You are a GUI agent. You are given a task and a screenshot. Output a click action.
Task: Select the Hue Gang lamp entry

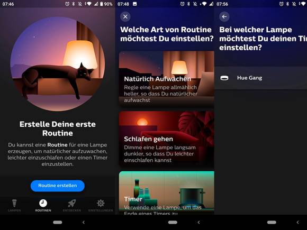[x=261, y=78]
